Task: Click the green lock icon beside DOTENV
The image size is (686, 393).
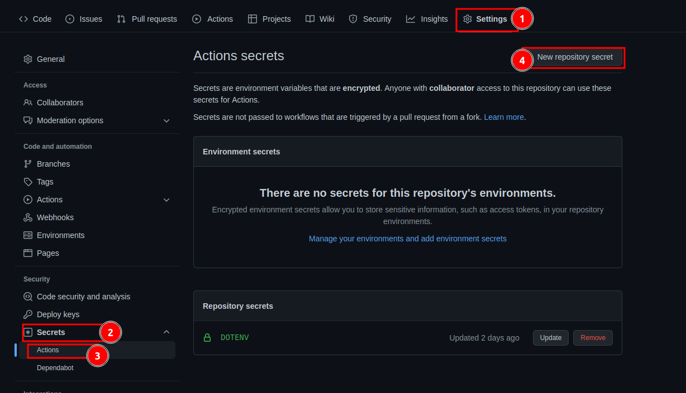Action: (207, 338)
